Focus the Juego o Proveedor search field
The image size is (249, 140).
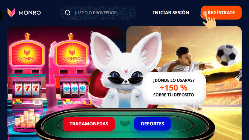98,13
